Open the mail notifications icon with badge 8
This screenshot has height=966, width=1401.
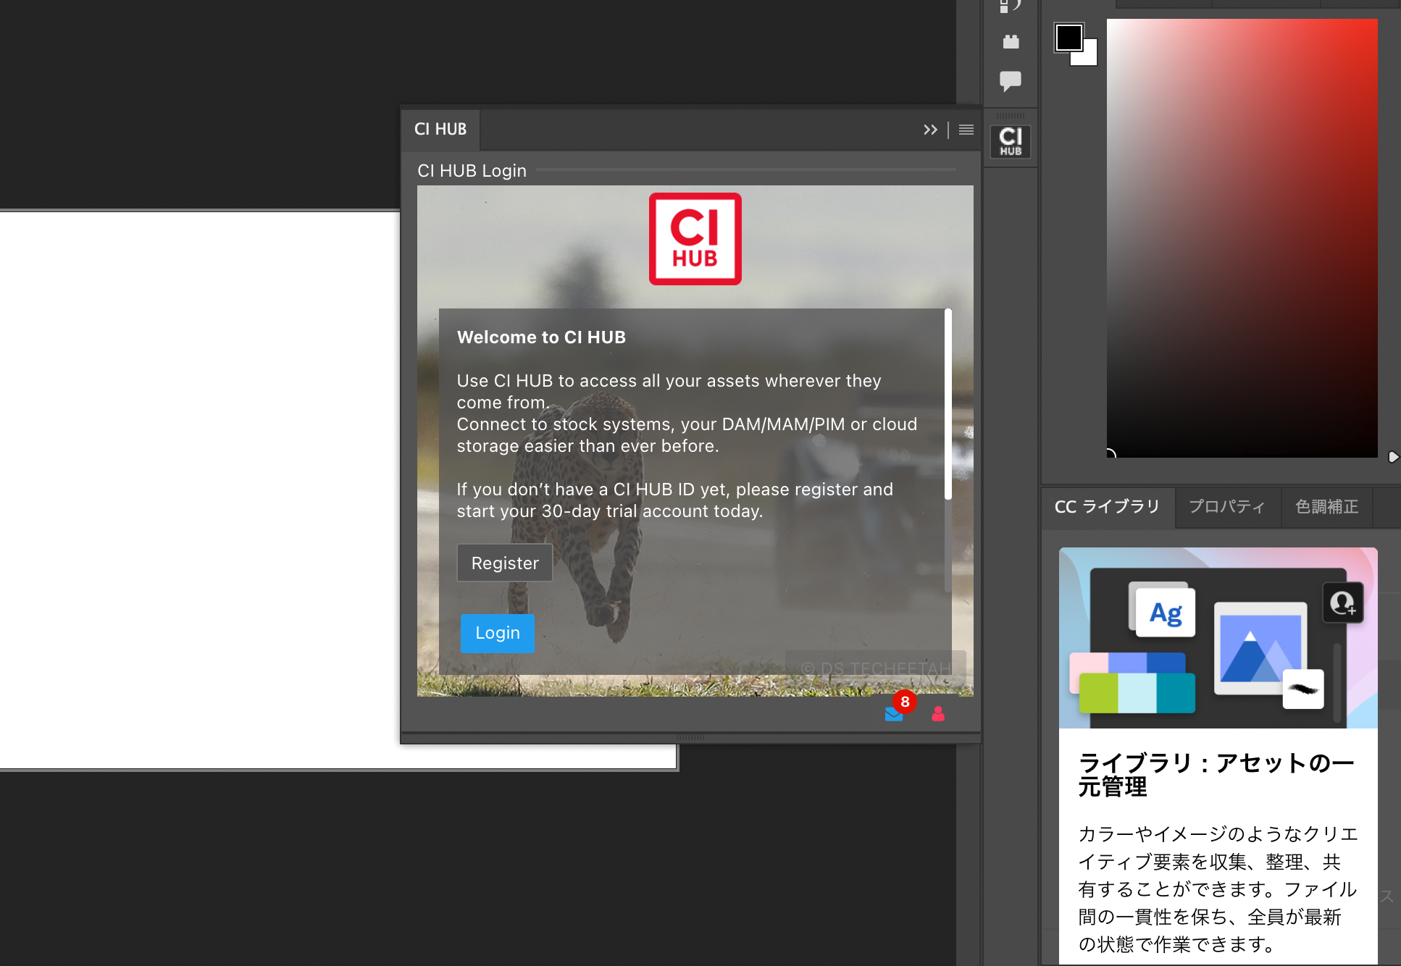pos(895,713)
